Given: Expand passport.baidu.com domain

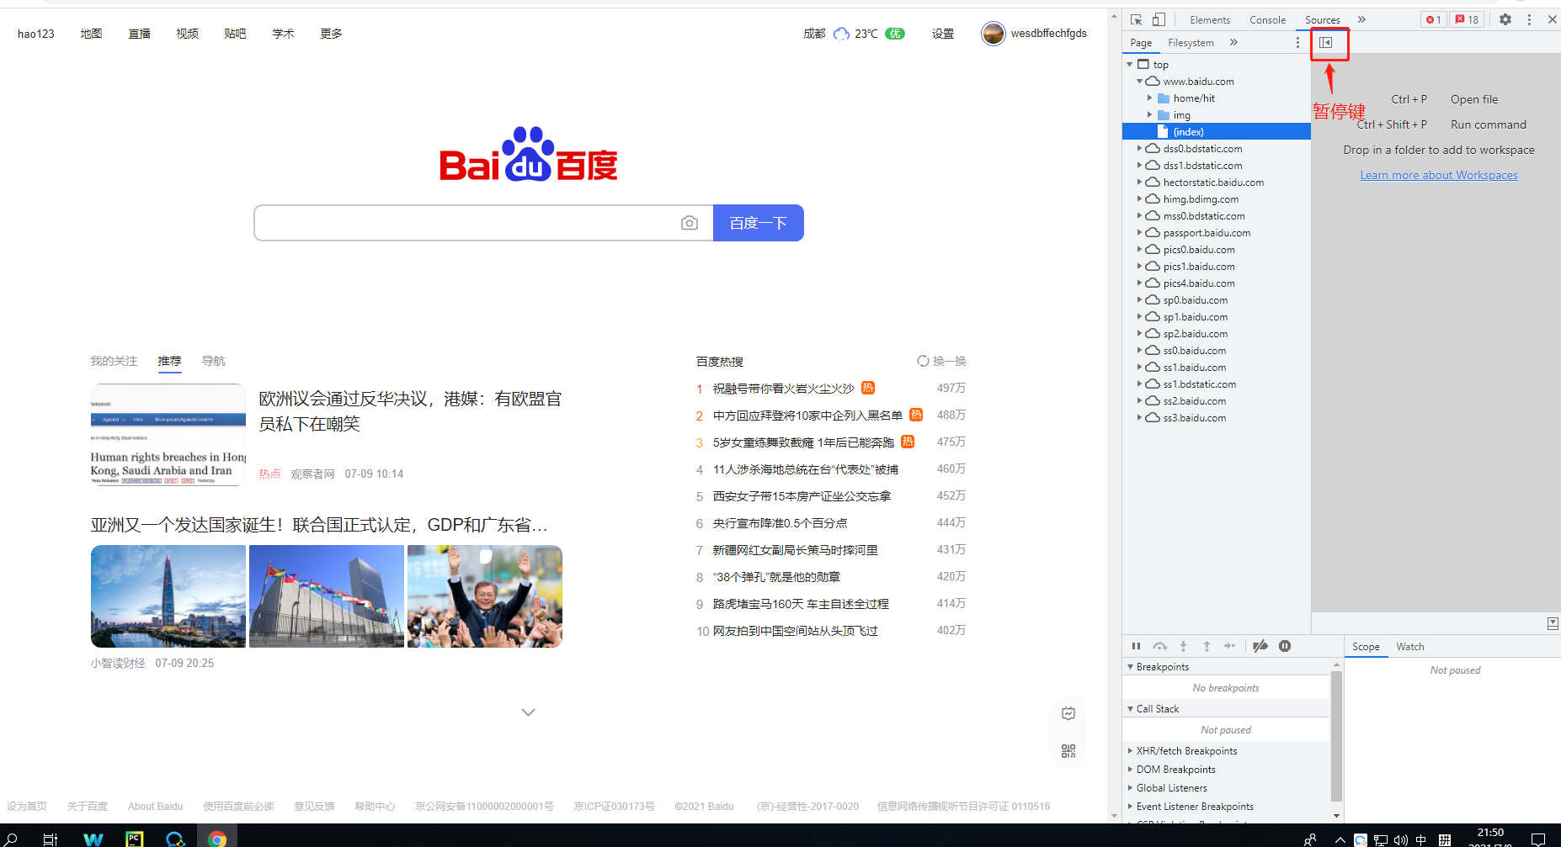Looking at the screenshot, I should tap(1140, 233).
